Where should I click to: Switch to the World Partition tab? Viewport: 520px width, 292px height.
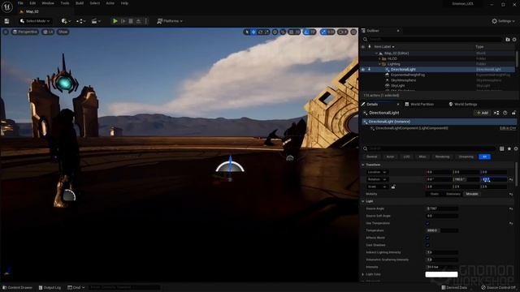click(x=419, y=105)
